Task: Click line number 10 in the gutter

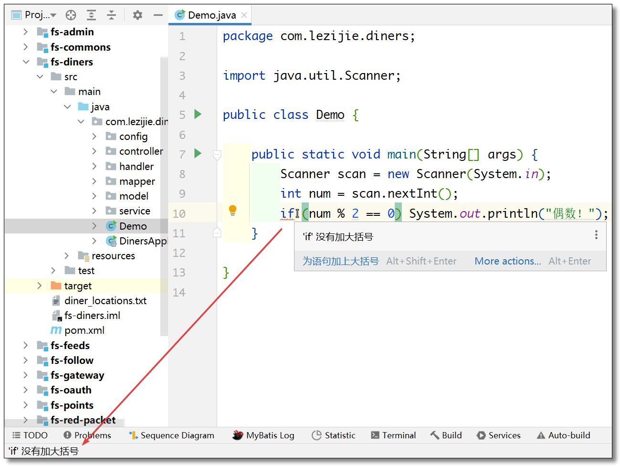Action: [179, 213]
